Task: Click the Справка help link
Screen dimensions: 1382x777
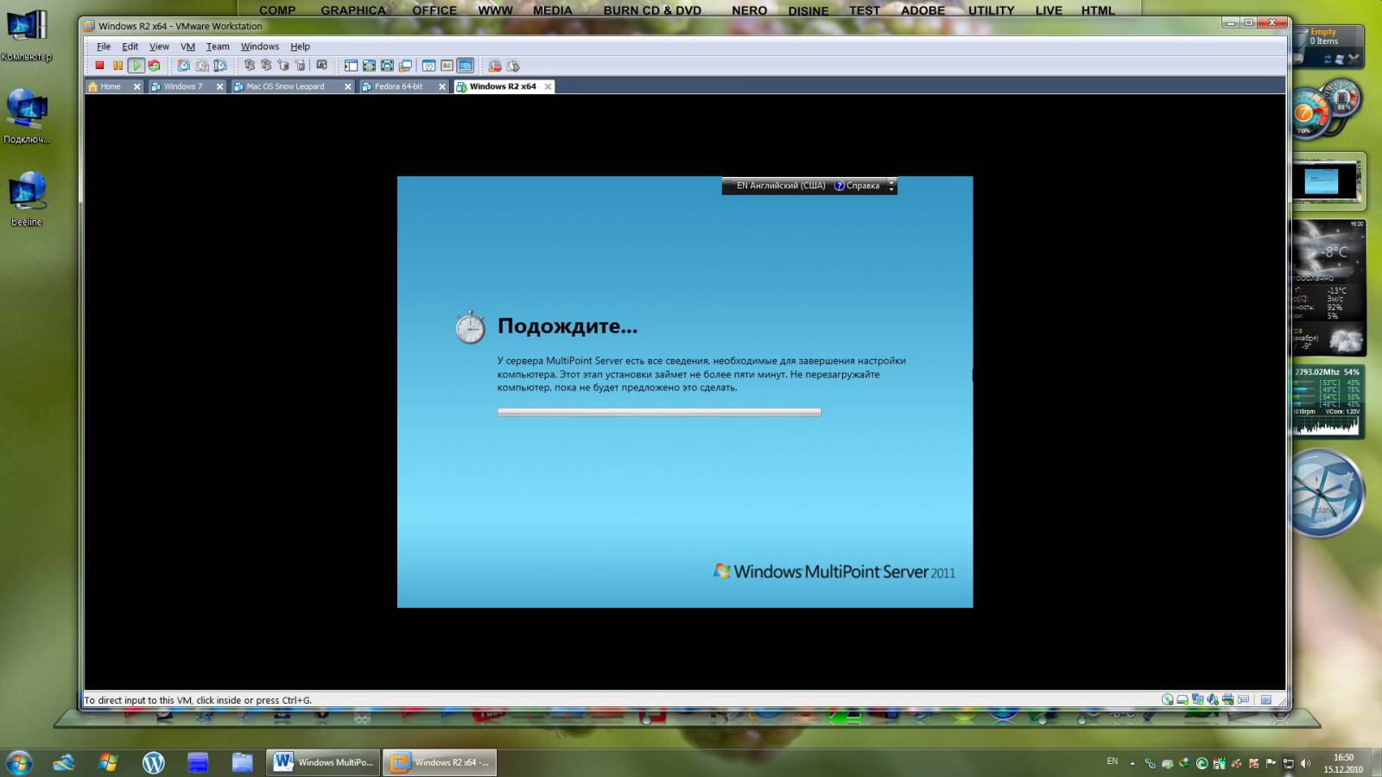Action: tap(857, 186)
